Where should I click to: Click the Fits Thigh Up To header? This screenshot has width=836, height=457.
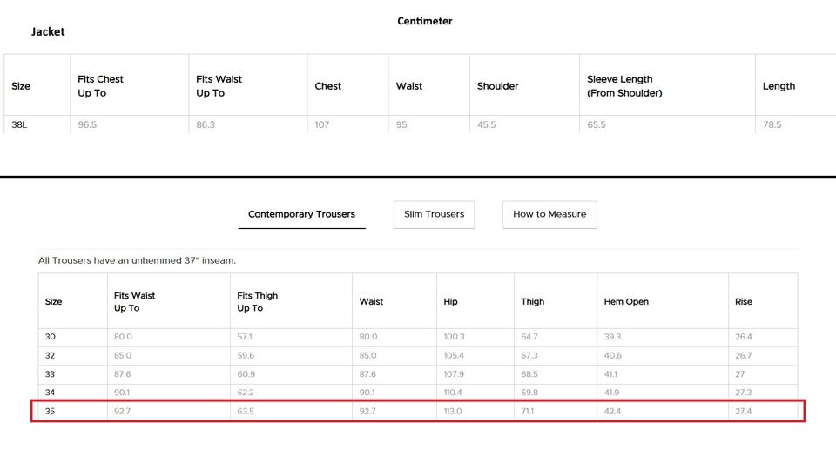[257, 302]
